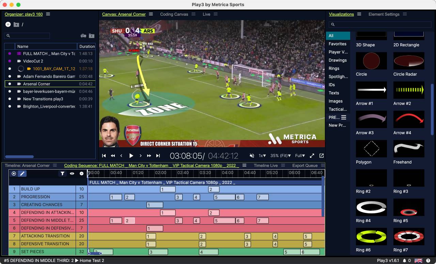The height and width of the screenshot is (264, 436).
Task: Open the timeline filter funnel
Action: [x=62, y=174]
